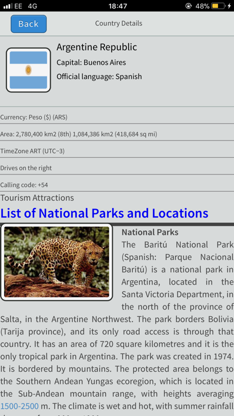The width and height of the screenshot is (234, 416).
Task: Tap the blue Back button
Action: point(29,24)
